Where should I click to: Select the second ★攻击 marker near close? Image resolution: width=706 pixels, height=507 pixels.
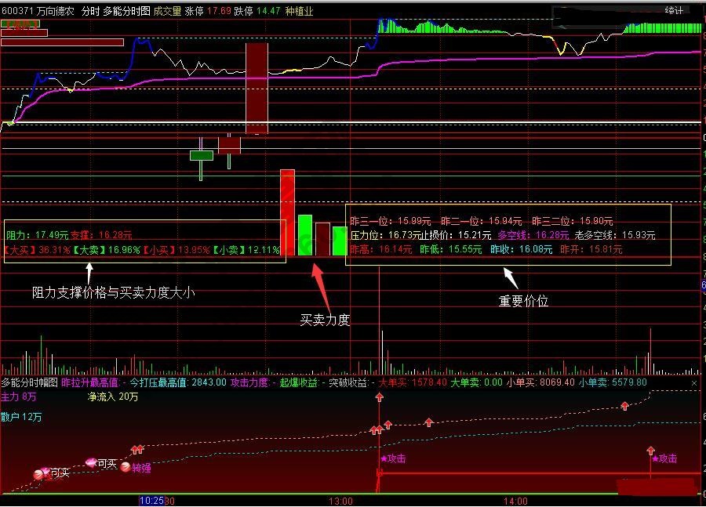coord(664,459)
